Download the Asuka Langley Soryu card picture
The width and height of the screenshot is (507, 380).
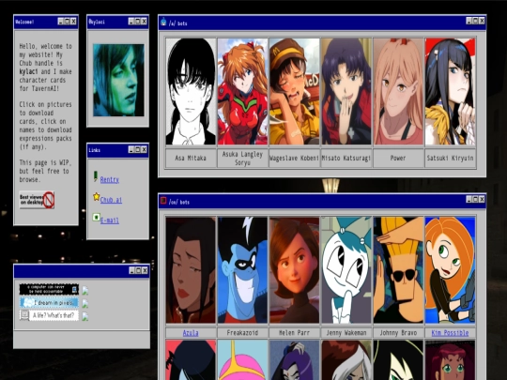pos(242,91)
